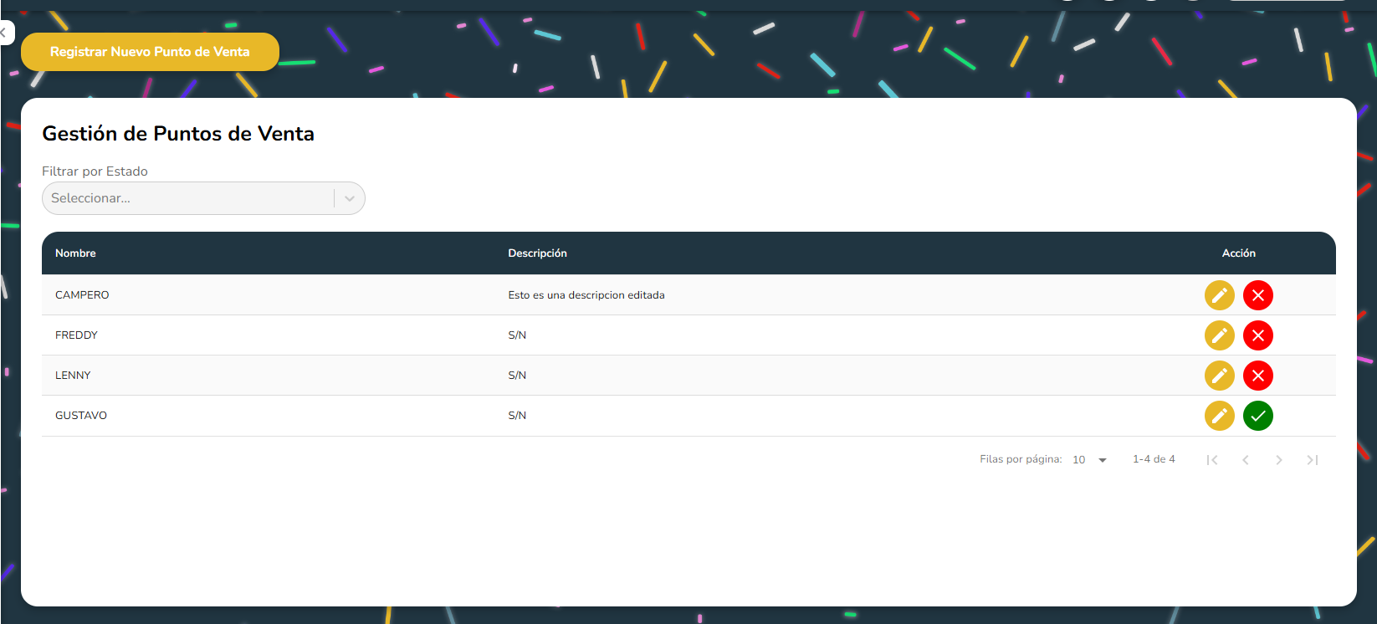Select the CAMPERO name cell
This screenshot has height=624, width=1377.
point(82,295)
